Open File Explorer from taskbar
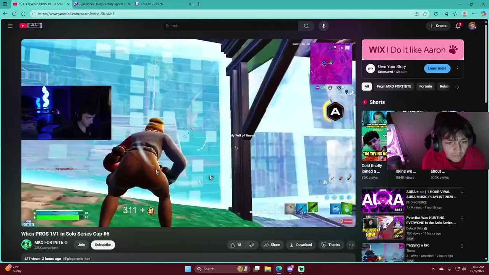This screenshot has height=275, width=489. 268,269
